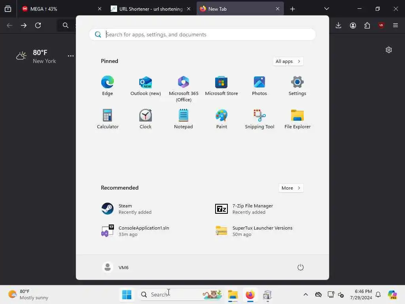The width and height of the screenshot is (405, 304).
Task: Open the installer app on taskbar
Action: (267, 294)
